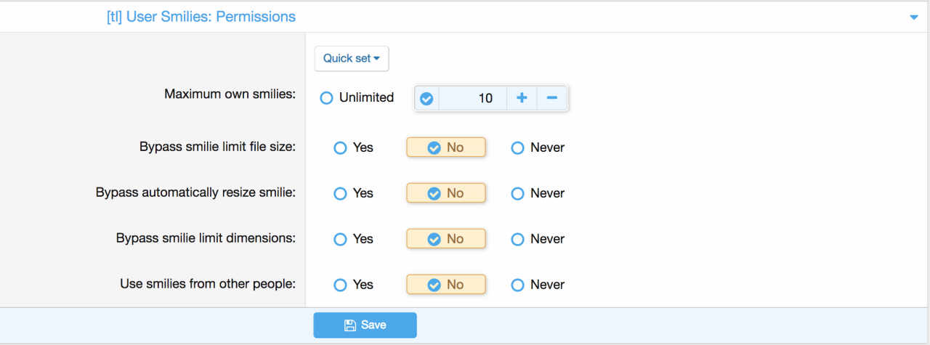Set Bypass smilie limit file size to Never
Image resolution: width=930 pixels, height=345 pixels.
517,148
